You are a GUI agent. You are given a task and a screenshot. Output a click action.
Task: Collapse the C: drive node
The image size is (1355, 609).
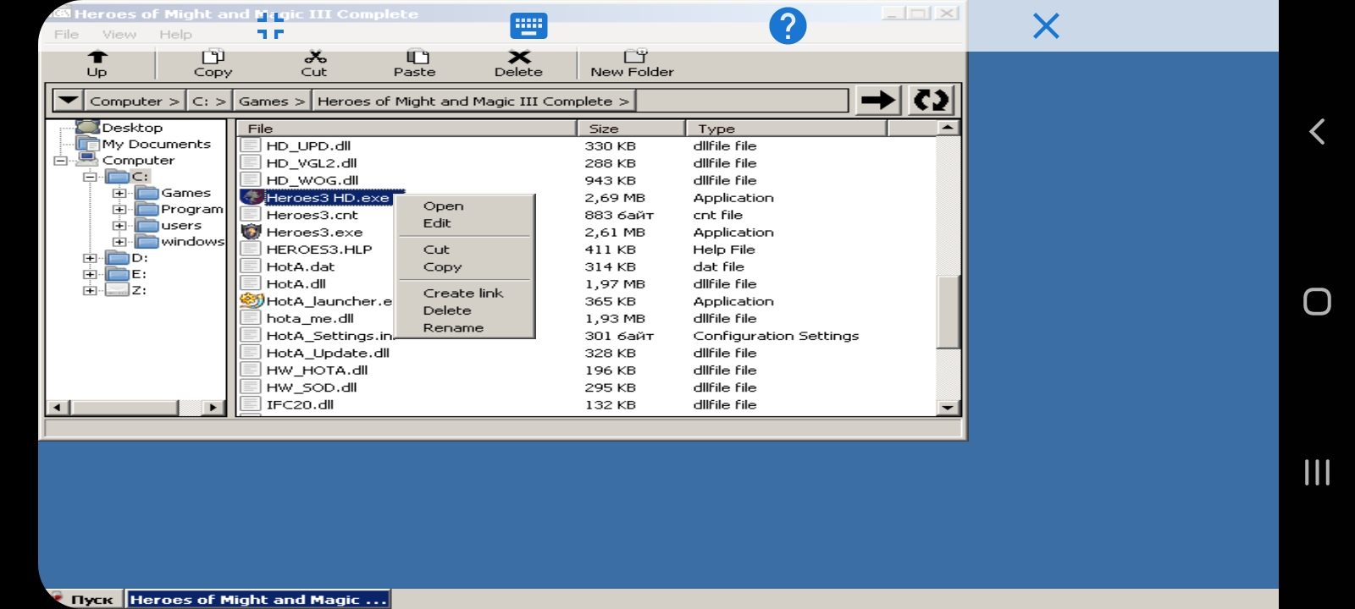point(90,177)
